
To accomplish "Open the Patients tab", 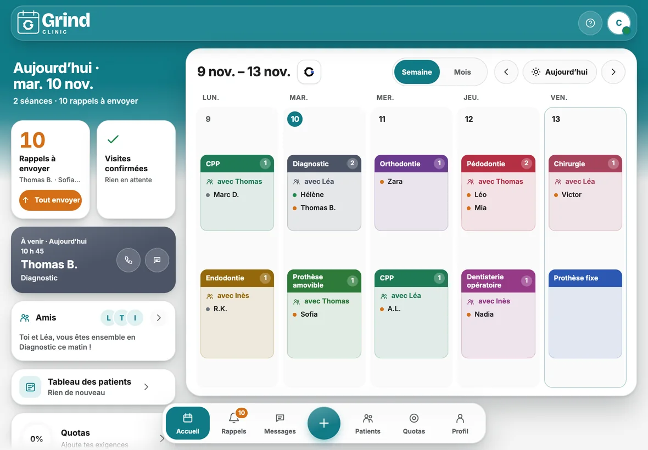I will 368,424.
